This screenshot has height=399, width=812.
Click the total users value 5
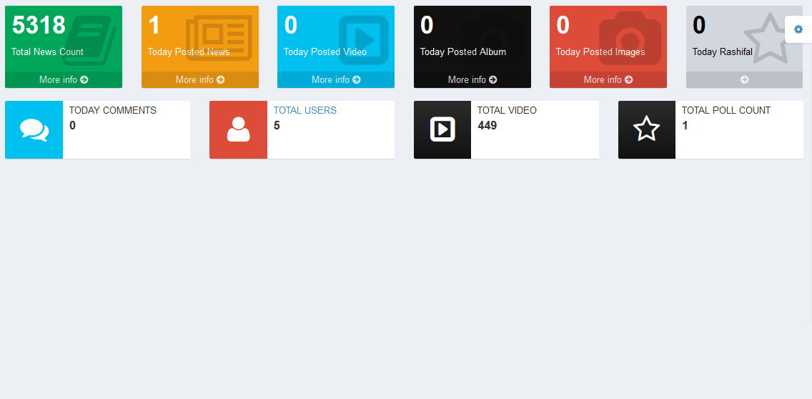coord(277,125)
